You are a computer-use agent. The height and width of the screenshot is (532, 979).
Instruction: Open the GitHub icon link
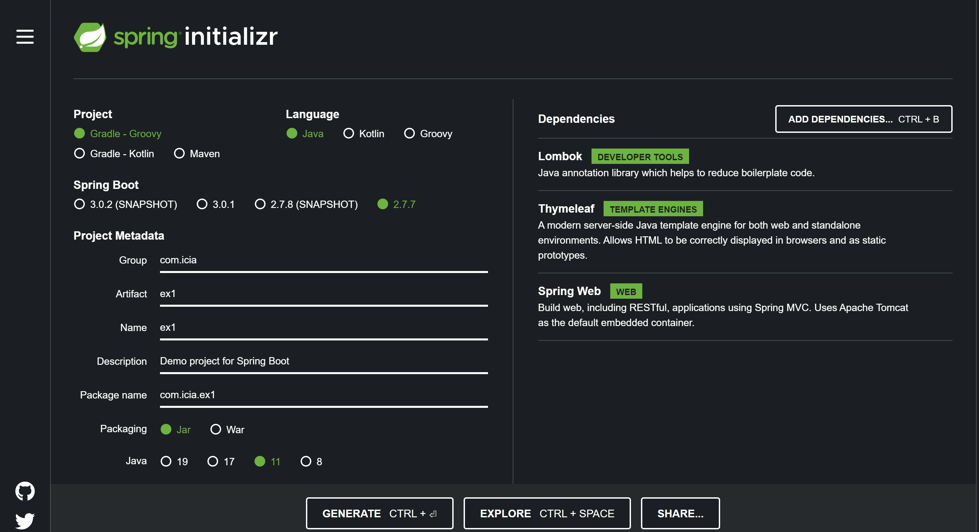click(x=25, y=491)
